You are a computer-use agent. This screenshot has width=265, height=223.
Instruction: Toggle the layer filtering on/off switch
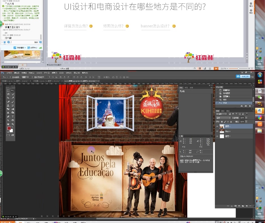click(247, 114)
